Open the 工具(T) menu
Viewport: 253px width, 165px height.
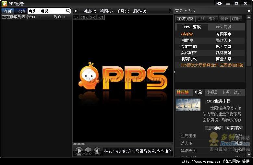point(123,11)
